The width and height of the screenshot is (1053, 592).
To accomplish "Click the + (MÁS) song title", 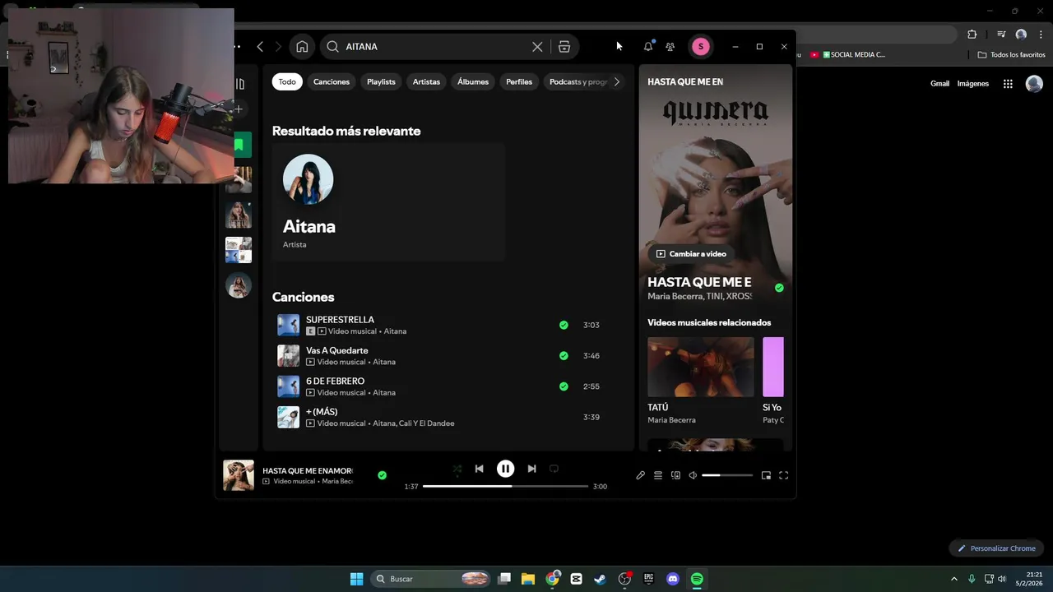I will (322, 411).
